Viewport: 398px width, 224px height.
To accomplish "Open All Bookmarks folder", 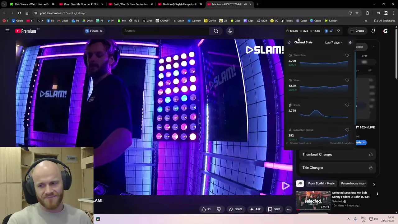I will coord(385,21).
